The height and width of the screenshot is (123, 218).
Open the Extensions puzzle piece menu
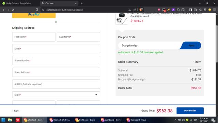178,10
